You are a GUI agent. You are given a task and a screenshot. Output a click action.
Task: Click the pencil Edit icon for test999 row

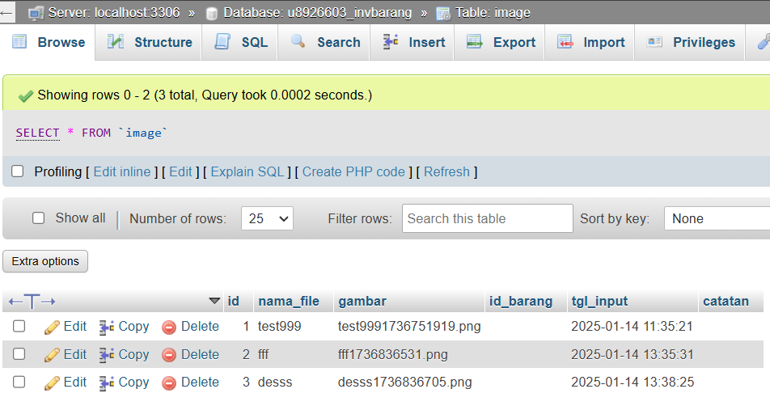(x=53, y=327)
